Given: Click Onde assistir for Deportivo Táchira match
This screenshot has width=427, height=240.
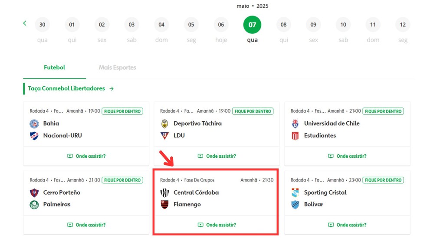Looking at the screenshot, I should click(217, 156).
